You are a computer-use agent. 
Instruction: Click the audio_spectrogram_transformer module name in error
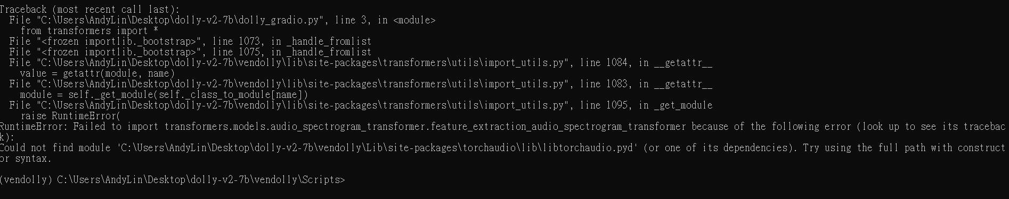click(x=425, y=127)
